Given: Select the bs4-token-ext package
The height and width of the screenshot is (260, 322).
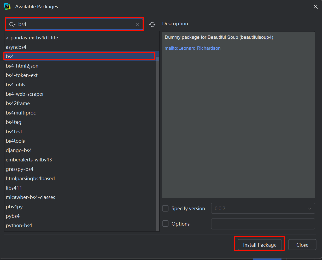Looking at the screenshot, I should point(80,75).
